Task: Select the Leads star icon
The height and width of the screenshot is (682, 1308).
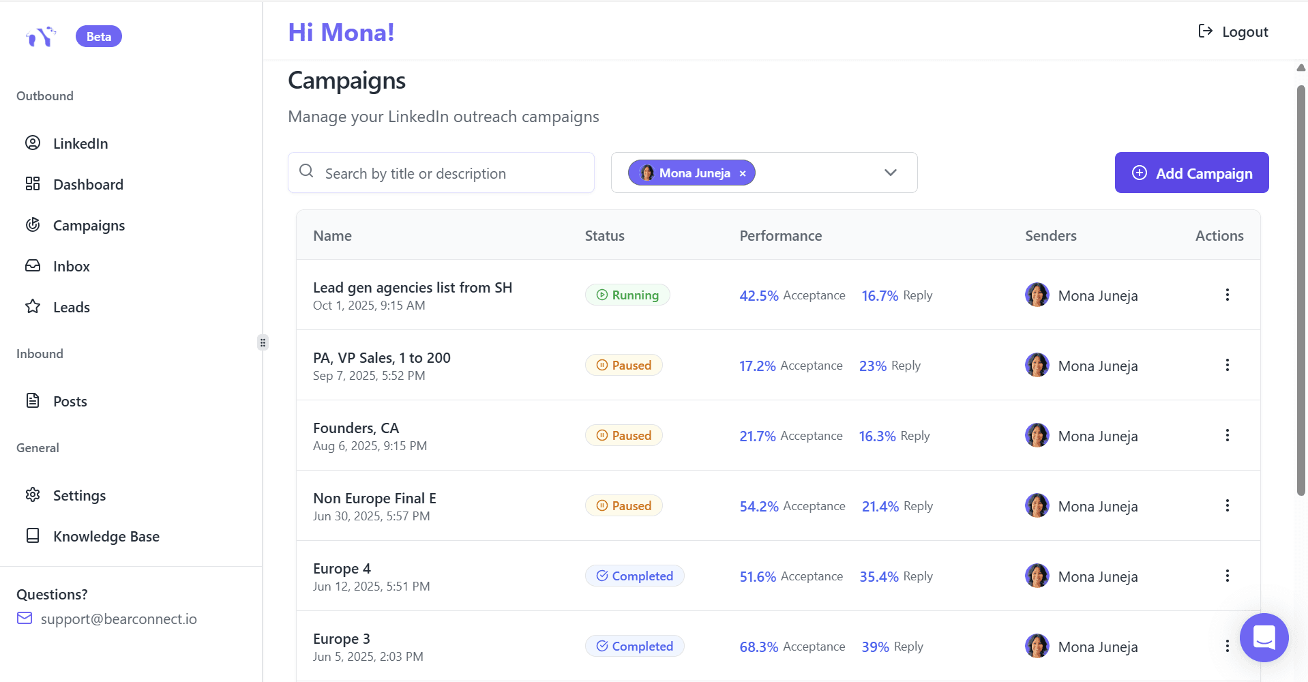Action: (x=32, y=307)
